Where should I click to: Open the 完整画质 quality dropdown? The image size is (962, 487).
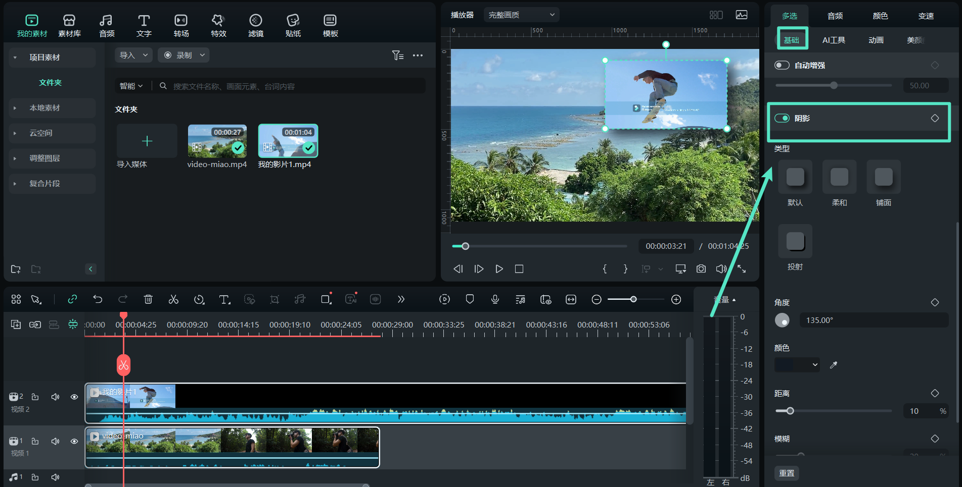[521, 15]
